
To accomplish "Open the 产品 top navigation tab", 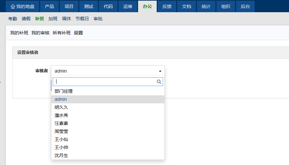I will click(49, 6).
